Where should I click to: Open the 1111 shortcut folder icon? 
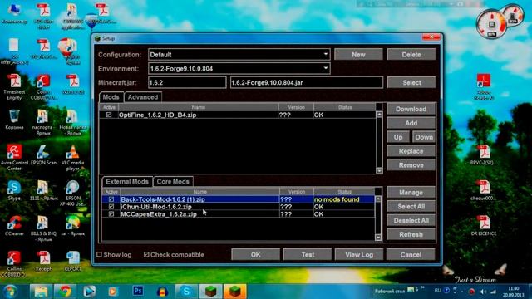43,190
